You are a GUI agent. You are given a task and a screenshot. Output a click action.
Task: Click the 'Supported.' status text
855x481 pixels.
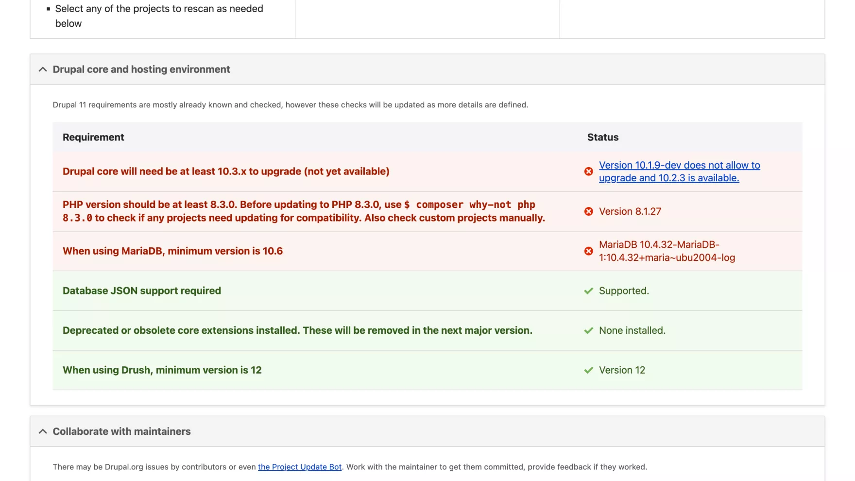pyautogui.click(x=624, y=291)
